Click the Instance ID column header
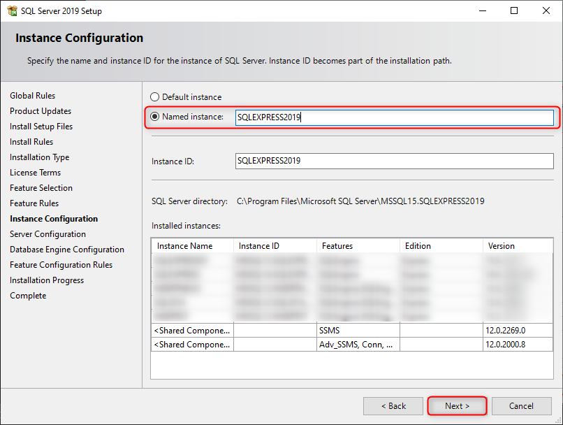The image size is (563, 425). pyautogui.click(x=275, y=246)
